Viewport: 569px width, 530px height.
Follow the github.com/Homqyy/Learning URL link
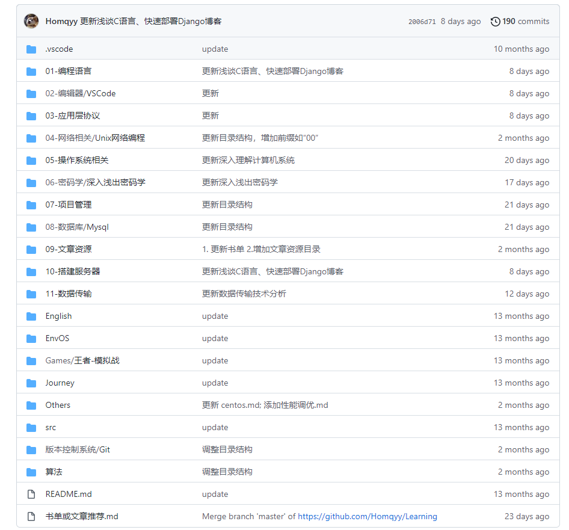point(367,517)
